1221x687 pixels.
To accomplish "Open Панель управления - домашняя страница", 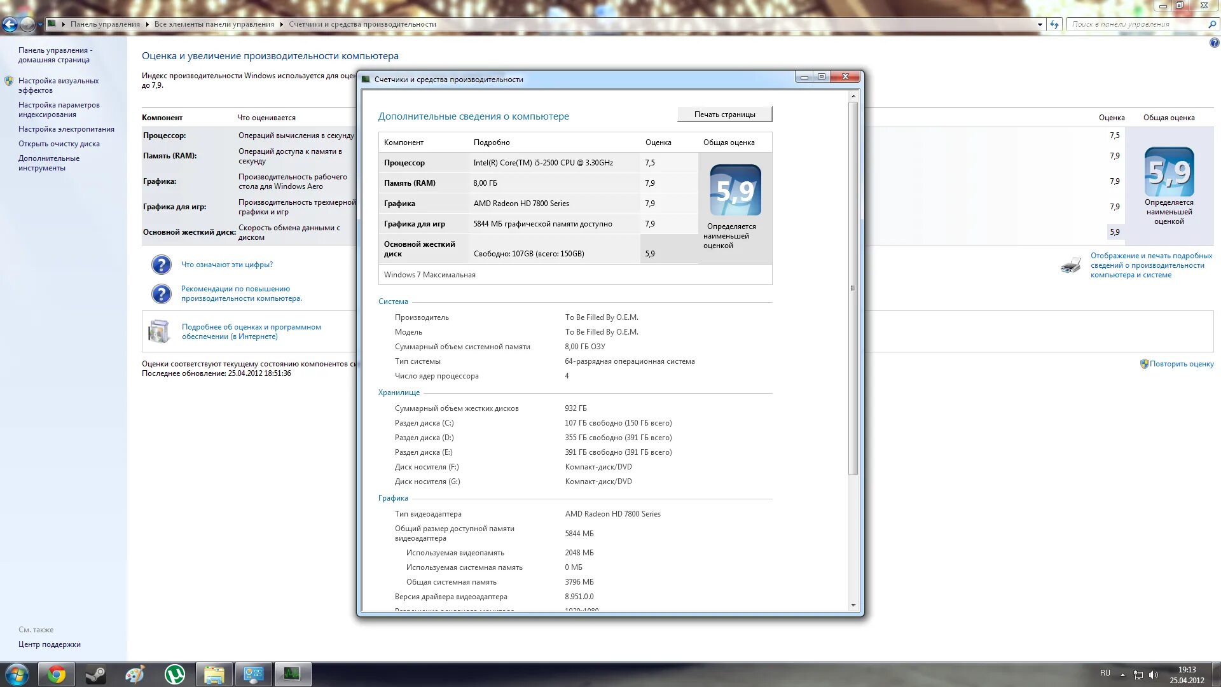I will click(55, 55).
